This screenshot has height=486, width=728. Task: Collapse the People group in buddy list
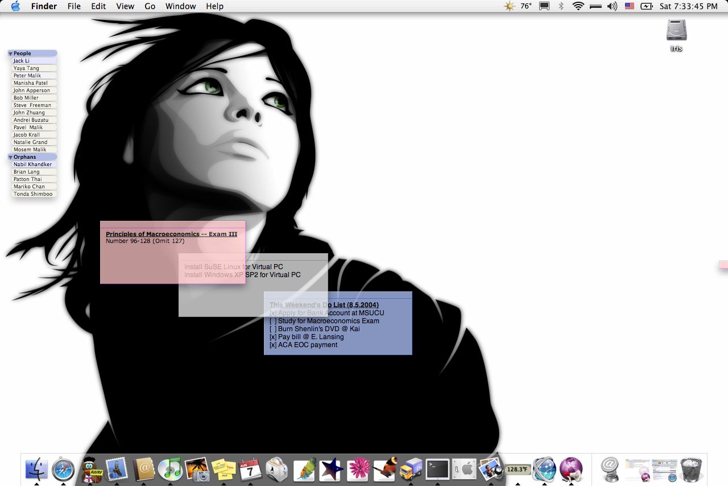(10, 53)
